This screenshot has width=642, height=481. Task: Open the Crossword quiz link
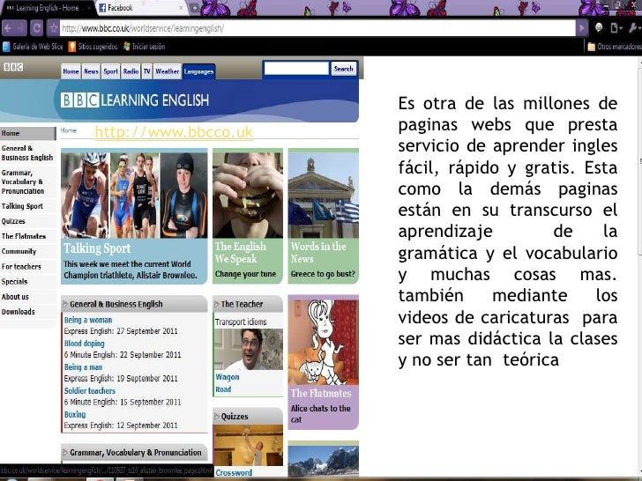(x=234, y=473)
